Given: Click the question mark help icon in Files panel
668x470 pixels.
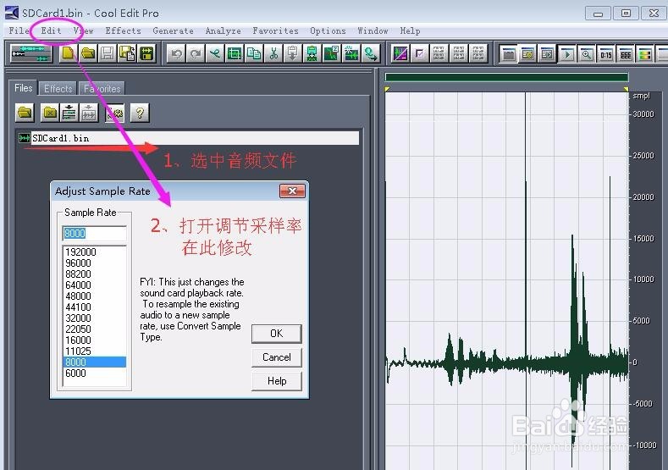Looking at the screenshot, I should (140, 113).
